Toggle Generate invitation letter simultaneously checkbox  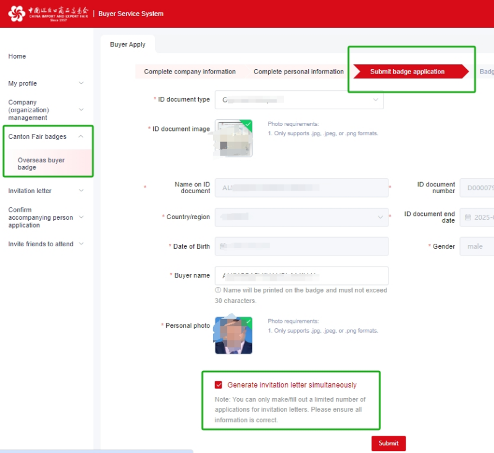coord(219,384)
